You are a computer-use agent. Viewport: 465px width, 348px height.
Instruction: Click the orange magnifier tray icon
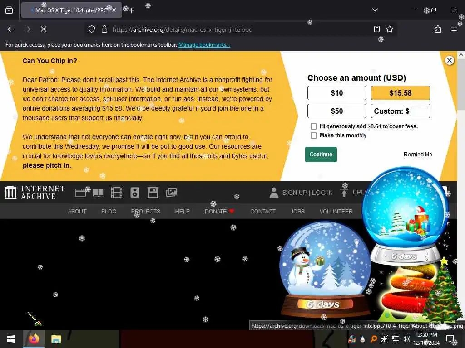pyautogui.click(x=373, y=339)
